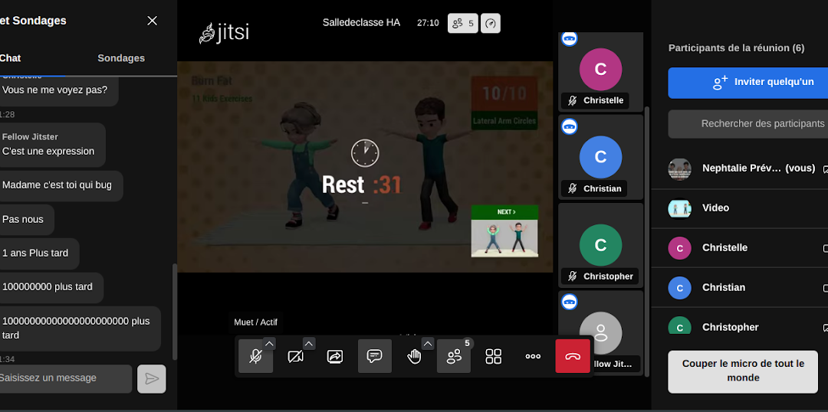Click muted mic icon on Christelle thumbnail

pyautogui.click(x=572, y=101)
